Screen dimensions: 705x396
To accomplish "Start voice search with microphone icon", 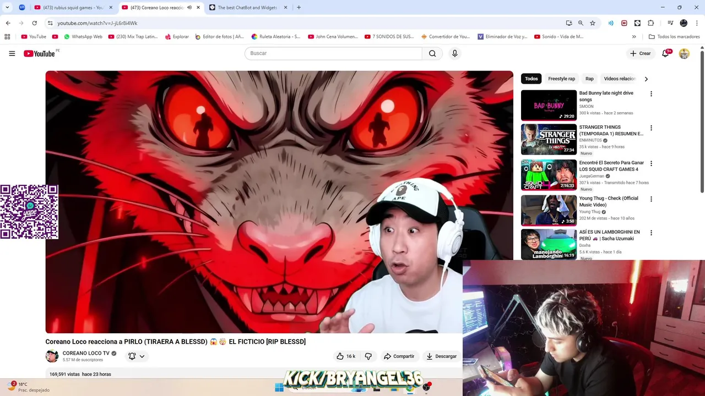I will tap(454, 53).
